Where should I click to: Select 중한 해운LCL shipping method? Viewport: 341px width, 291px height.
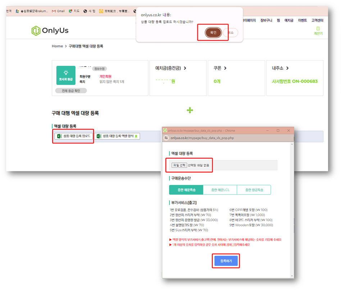220,190
